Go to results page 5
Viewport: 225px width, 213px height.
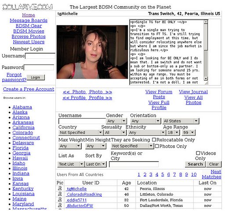(x=163, y=174)
